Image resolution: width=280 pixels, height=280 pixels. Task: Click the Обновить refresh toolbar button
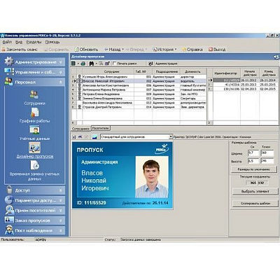pyautogui.click(x=86, y=50)
